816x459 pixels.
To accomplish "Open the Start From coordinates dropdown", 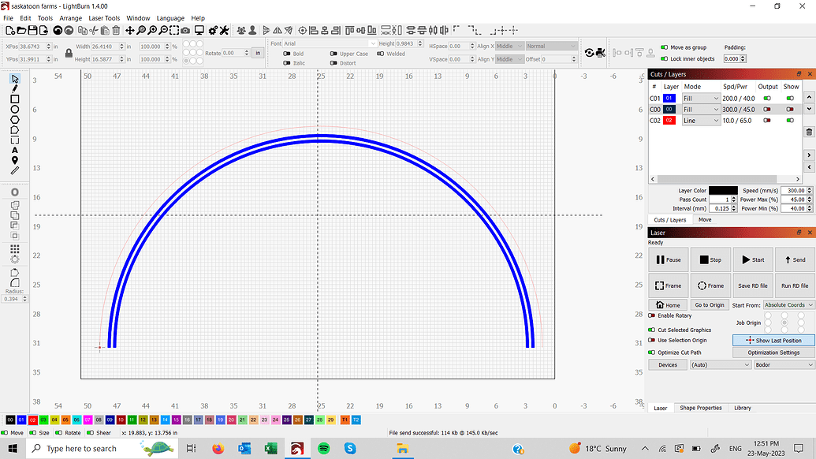I will 788,304.
